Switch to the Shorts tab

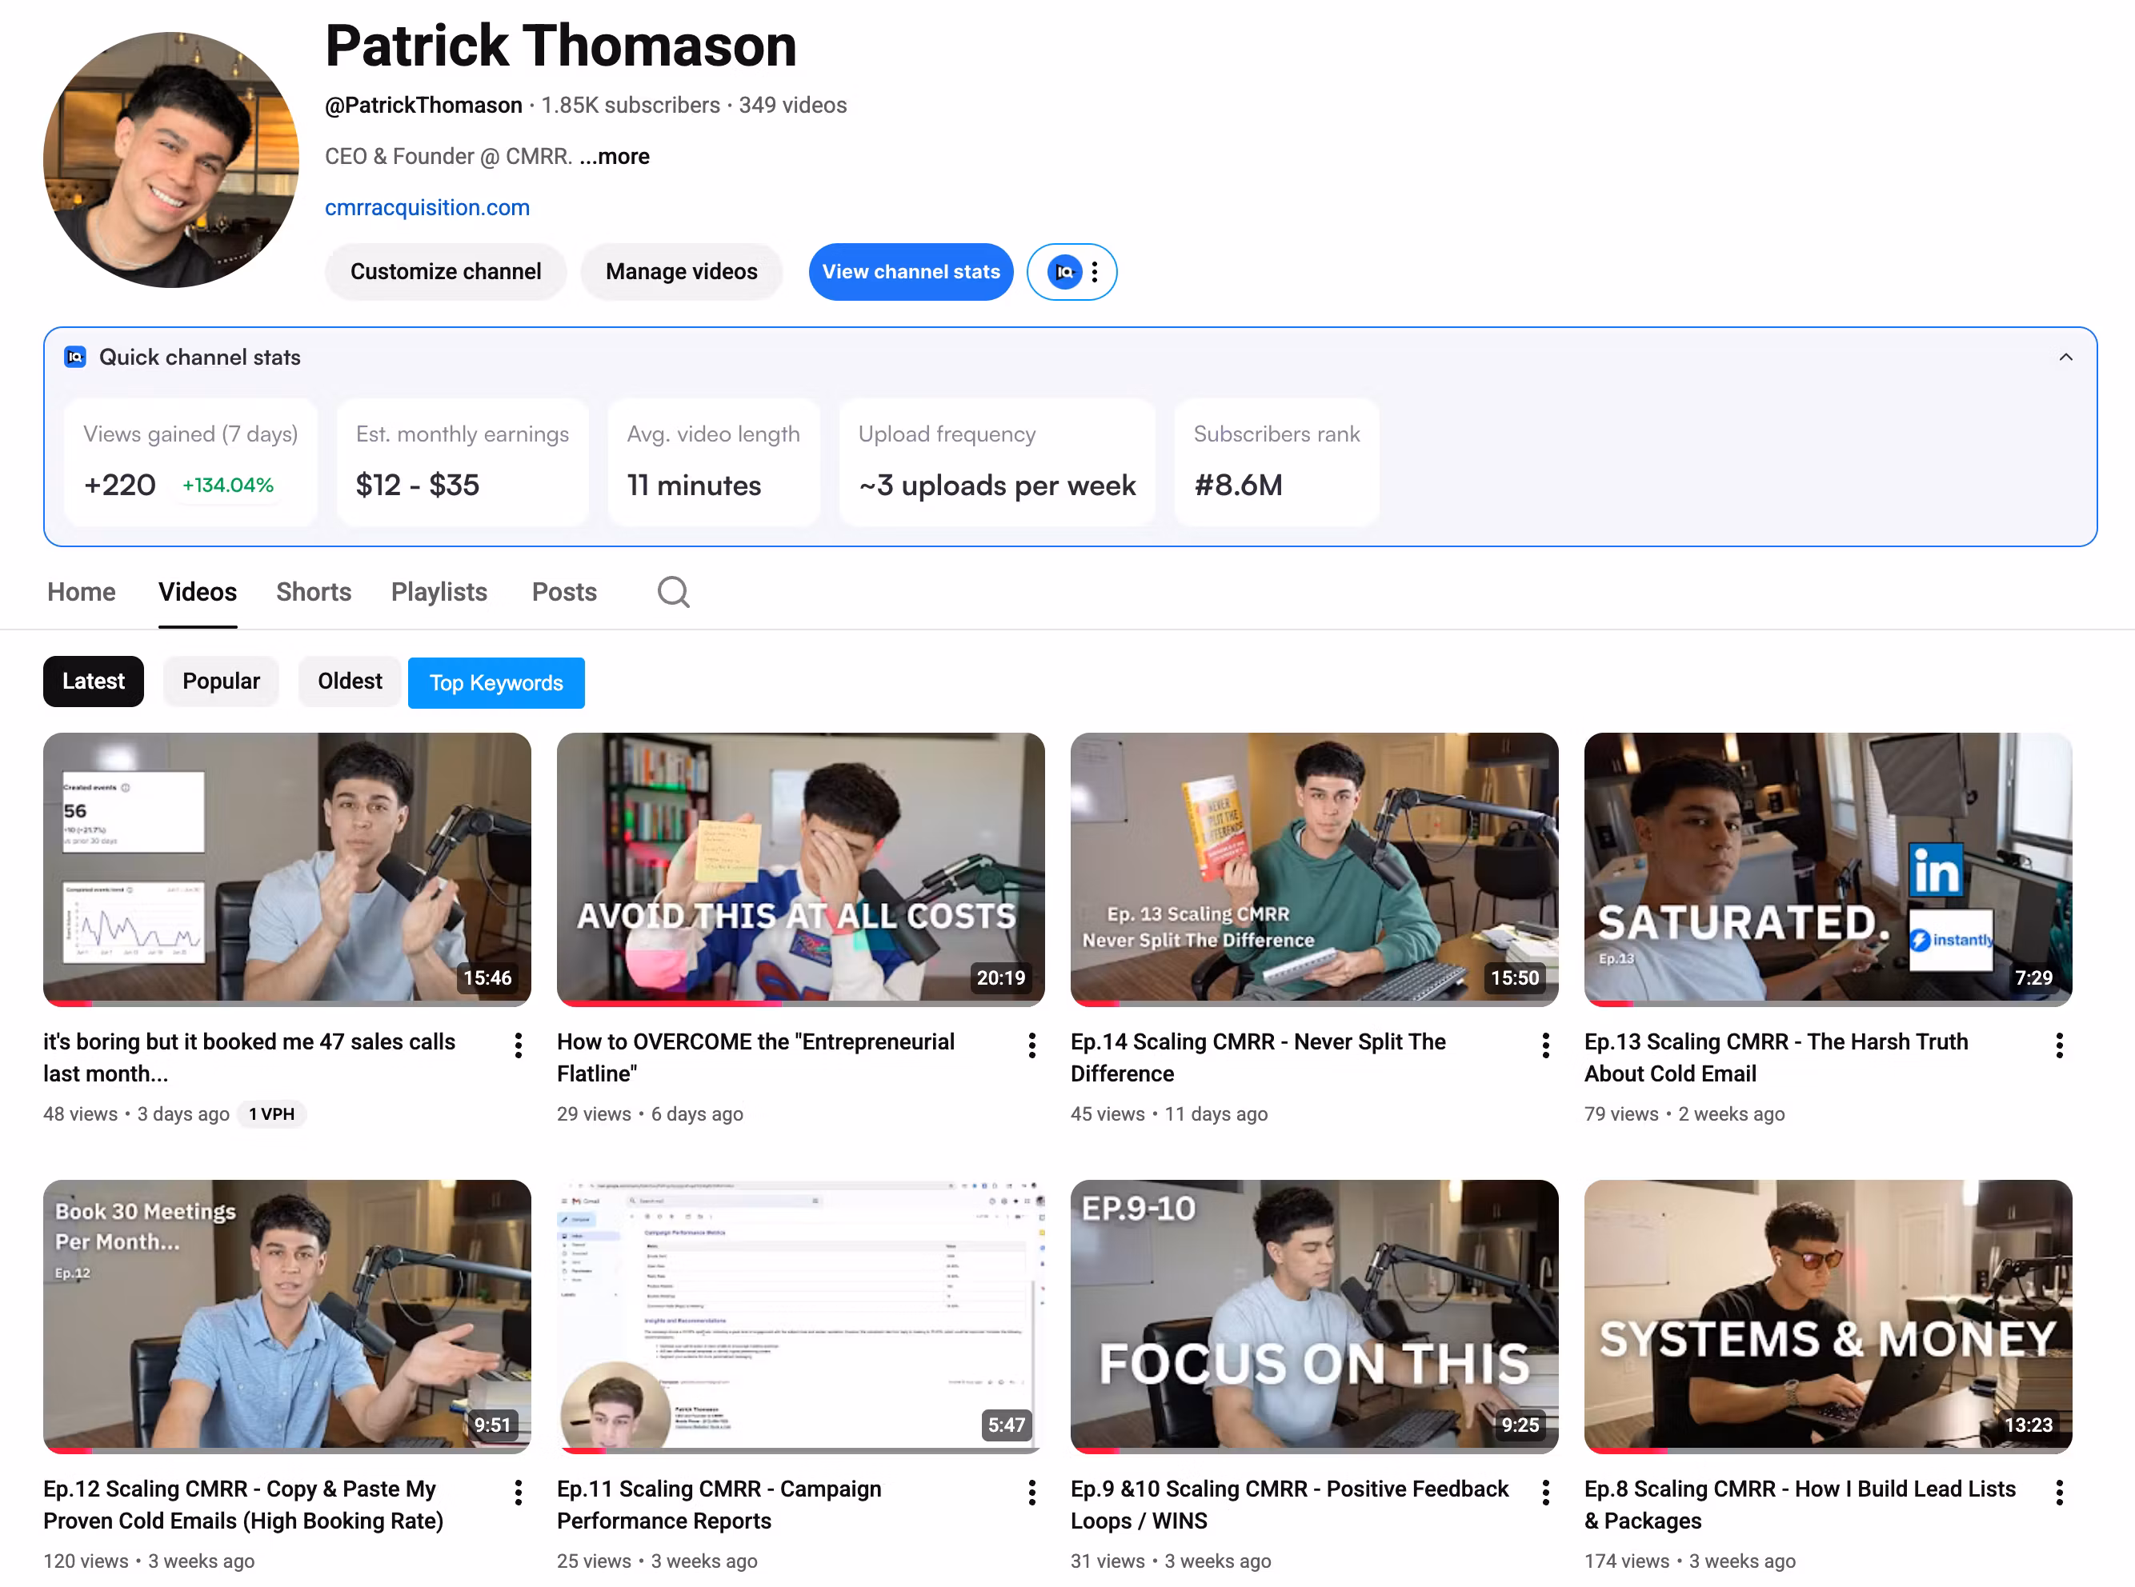tap(313, 592)
